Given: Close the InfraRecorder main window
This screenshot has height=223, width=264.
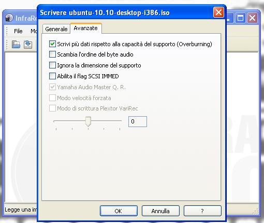Looking at the screenshot, I should coord(252,18).
